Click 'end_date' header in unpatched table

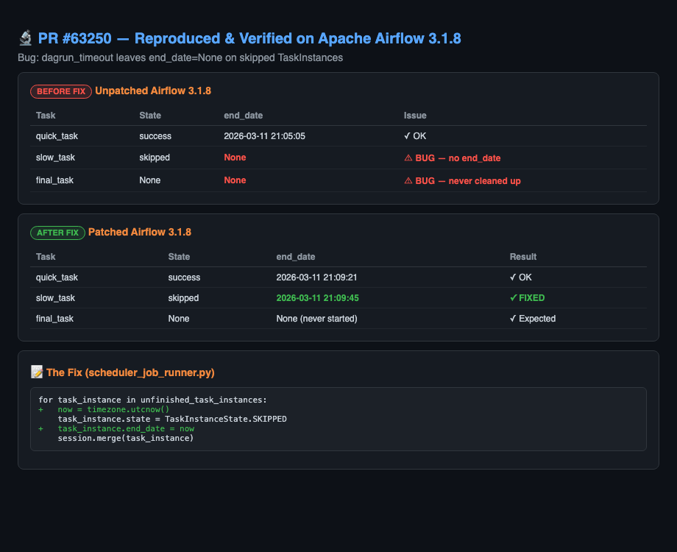point(243,116)
